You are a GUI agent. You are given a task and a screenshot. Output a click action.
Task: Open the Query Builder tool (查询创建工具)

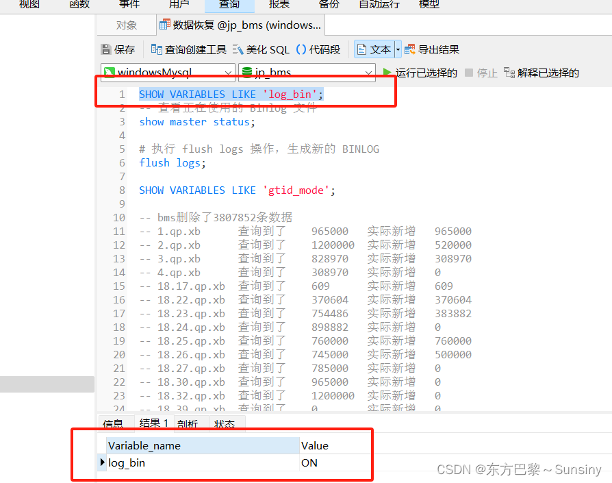pyautogui.click(x=188, y=49)
